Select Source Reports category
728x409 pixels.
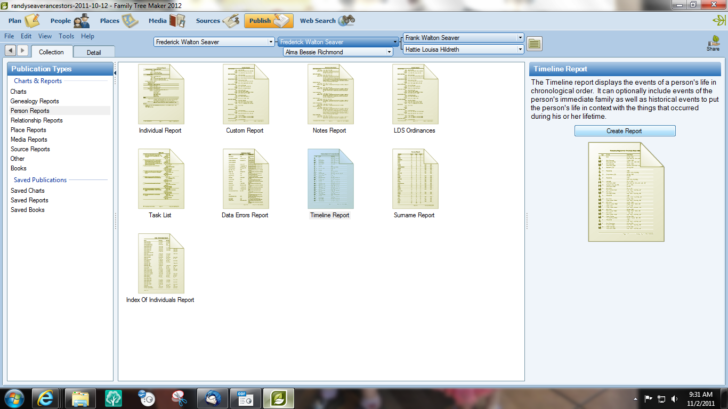point(30,149)
